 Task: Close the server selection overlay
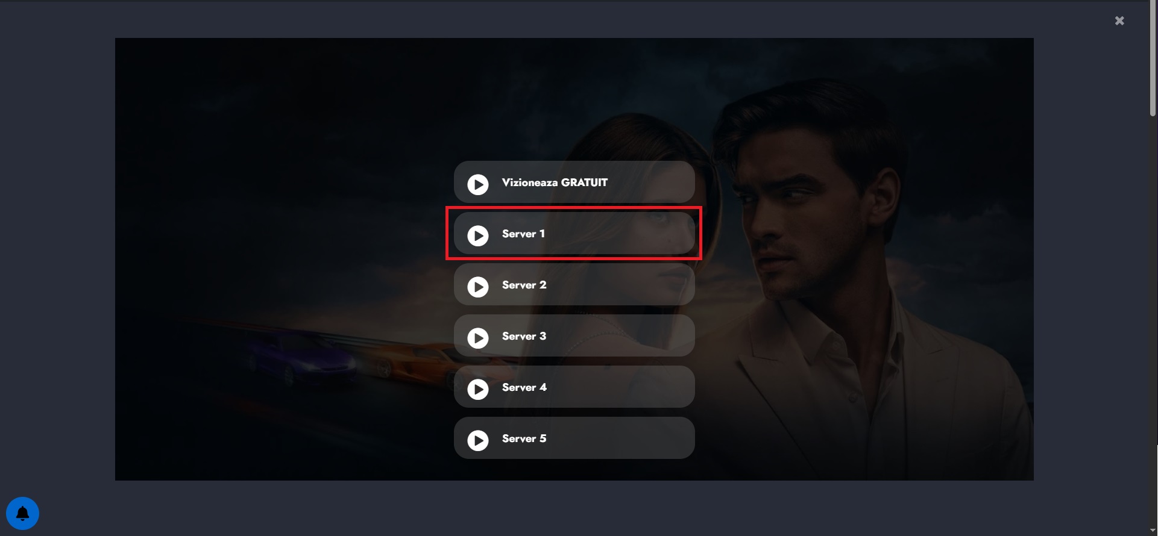coord(1119,20)
